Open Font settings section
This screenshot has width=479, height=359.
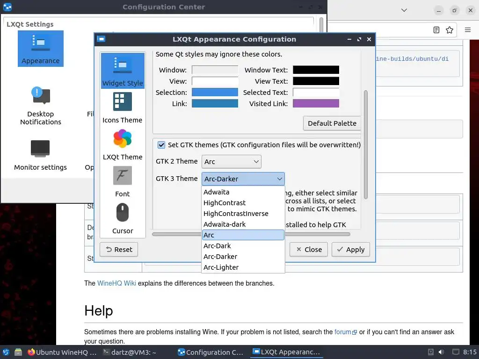coord(123,181)
